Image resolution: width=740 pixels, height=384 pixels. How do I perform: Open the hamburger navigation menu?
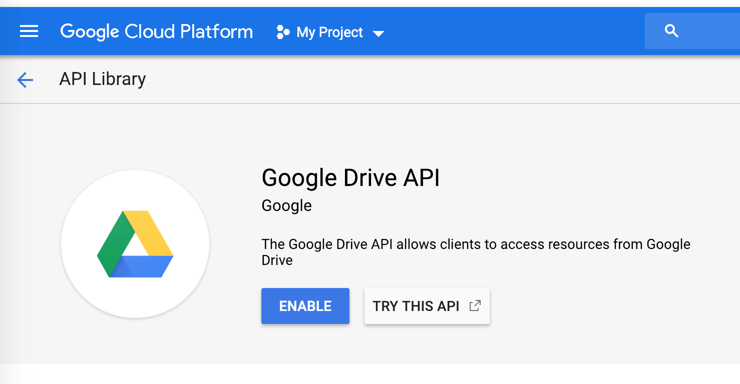pos(29,31)
